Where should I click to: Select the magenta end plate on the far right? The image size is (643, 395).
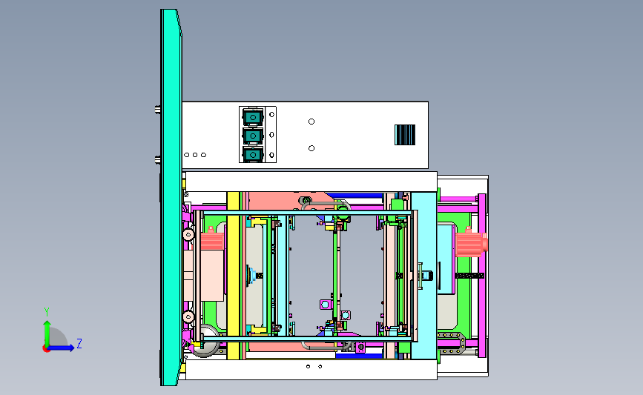click(482, 276)
